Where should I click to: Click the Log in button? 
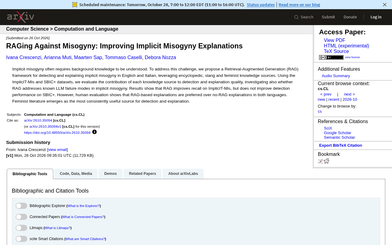click(x=376, y=17)
